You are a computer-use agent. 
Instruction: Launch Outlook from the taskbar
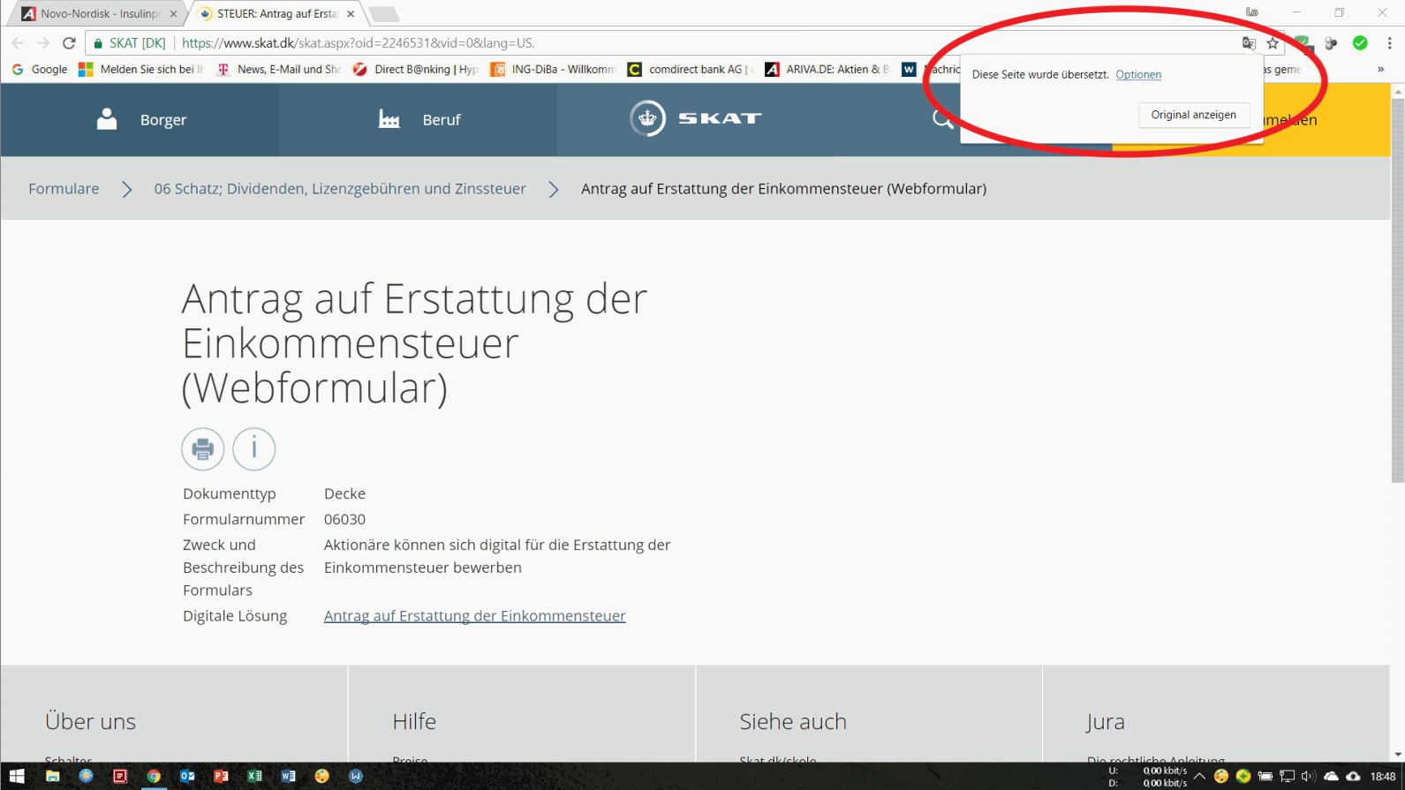pyautogui.click(x=187, y=776)
